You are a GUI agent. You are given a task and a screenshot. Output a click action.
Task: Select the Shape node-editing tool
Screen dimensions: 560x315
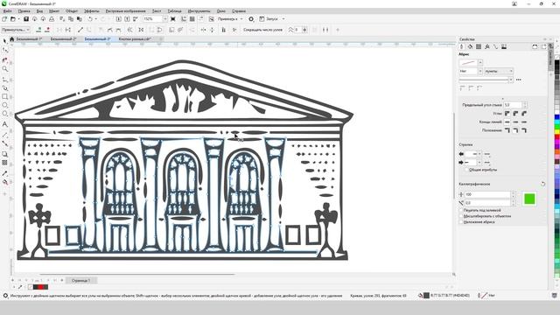tap(4, 50)
